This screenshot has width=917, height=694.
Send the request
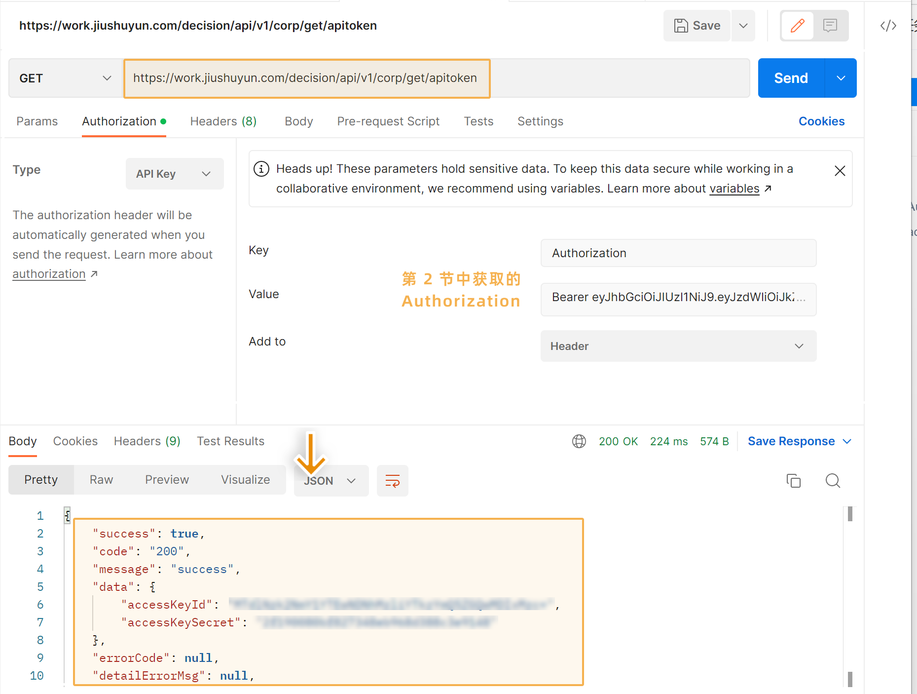(x=791, y=78)
